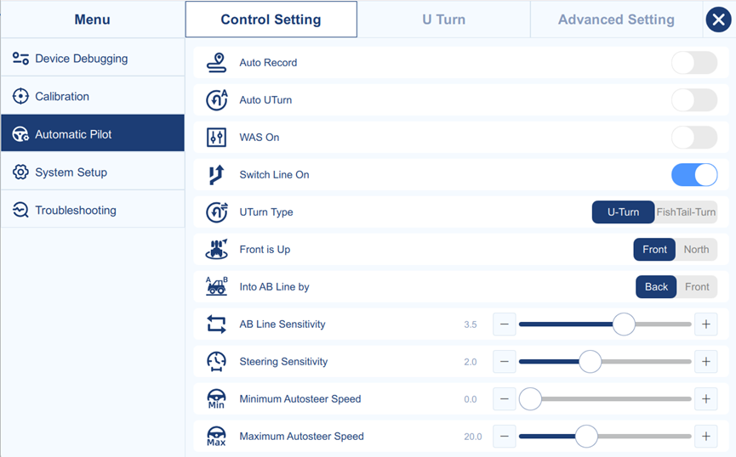Select Back for Into AB Line by
This screenshot has height=457, width=736.
[x=656, y=286]
